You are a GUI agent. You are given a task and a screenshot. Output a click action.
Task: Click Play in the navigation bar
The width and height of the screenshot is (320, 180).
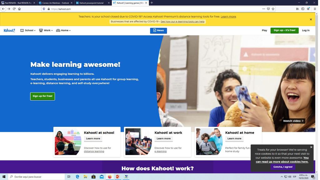264,30
